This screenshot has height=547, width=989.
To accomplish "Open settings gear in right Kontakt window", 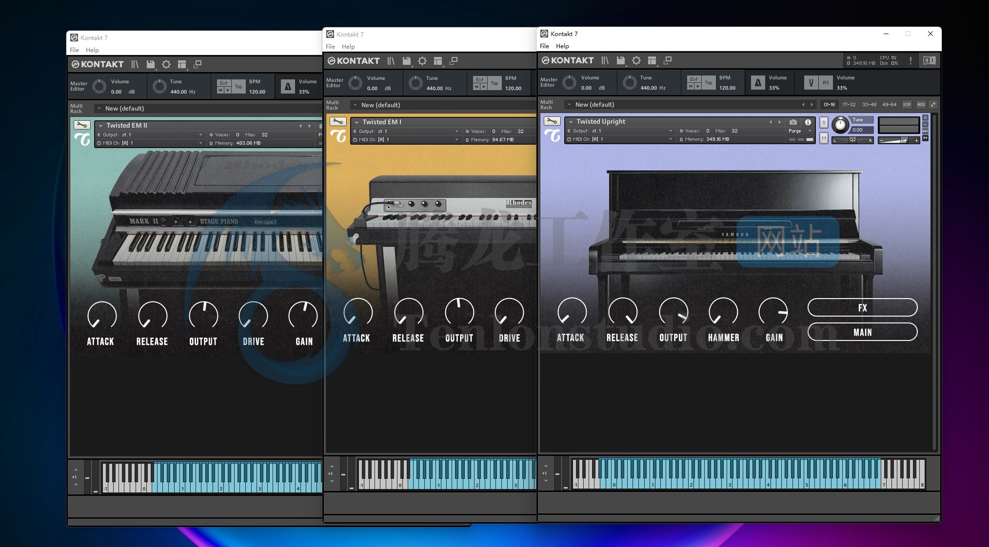I will tap(636, 60).
